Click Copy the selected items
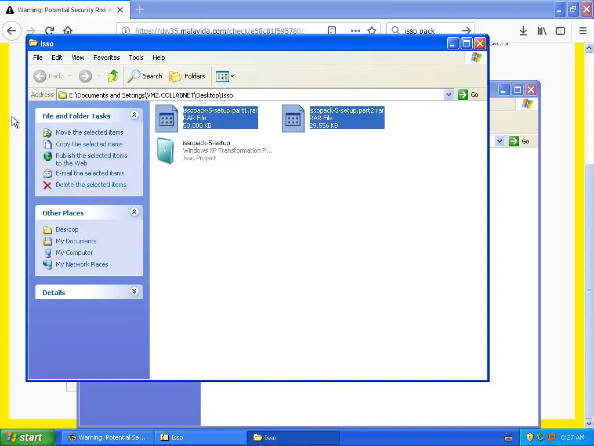594x446 pixels. pos(89,144)
